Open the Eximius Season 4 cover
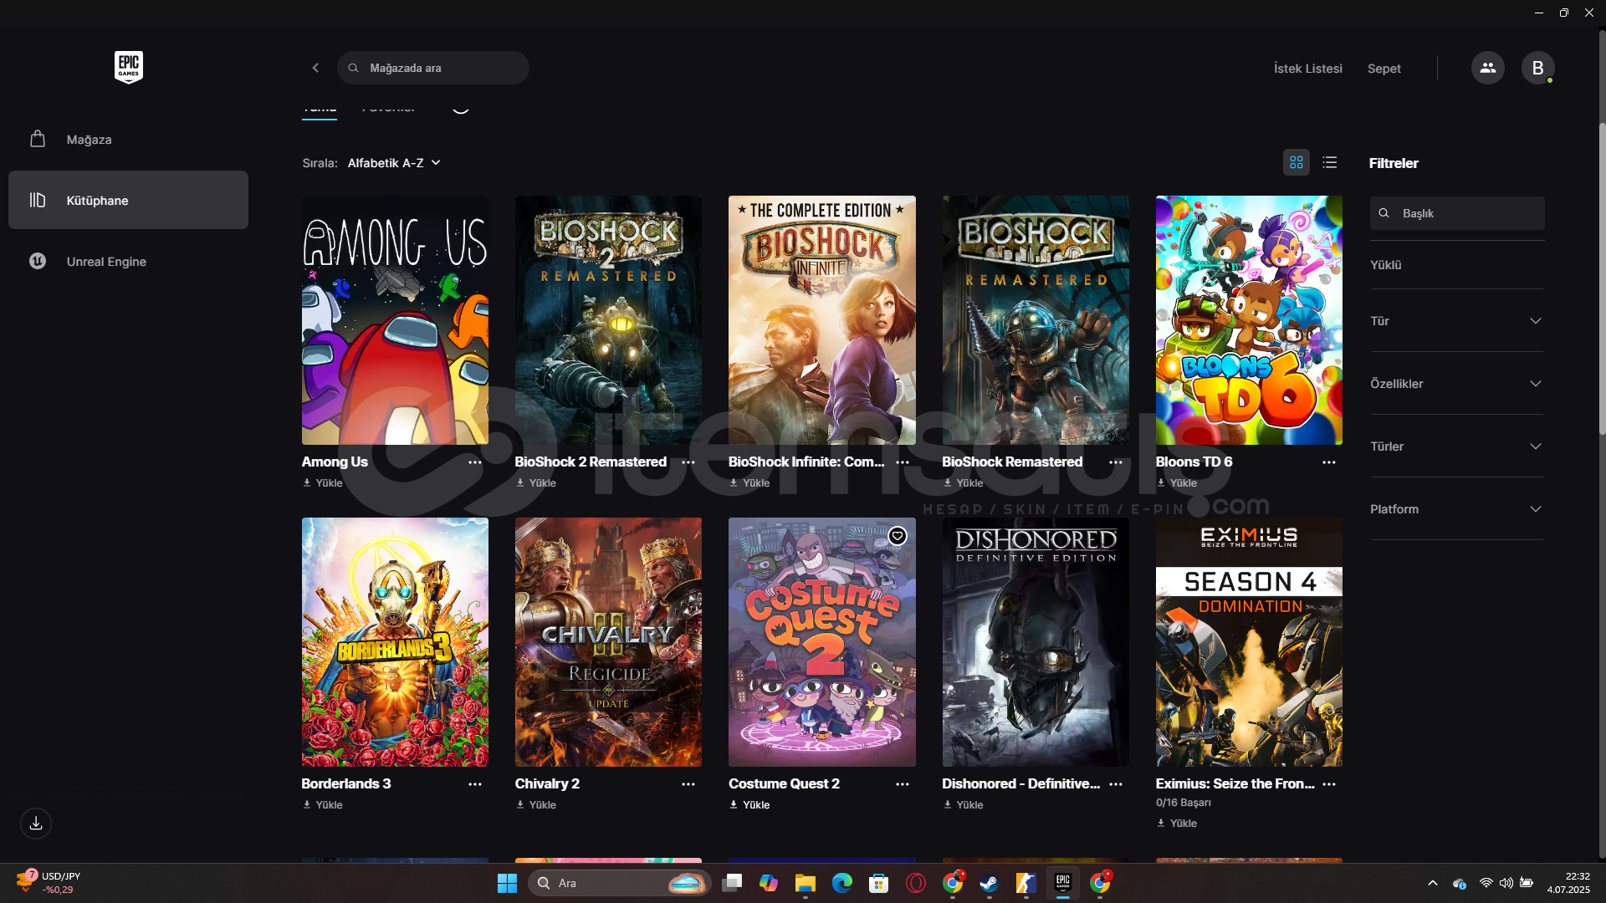The width and height of the screenshot is (1606, 903). pos(1249,642)
